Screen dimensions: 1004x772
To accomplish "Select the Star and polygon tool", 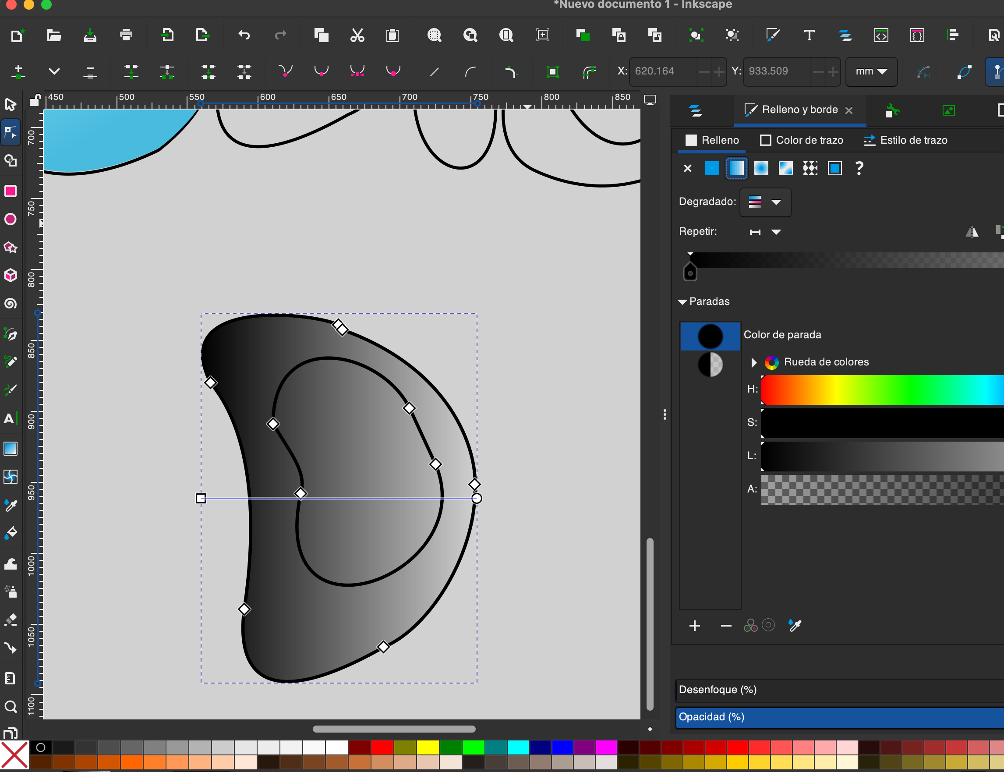I will tap(11, 247).
